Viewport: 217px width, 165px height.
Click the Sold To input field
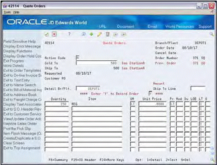click(96, 63)
